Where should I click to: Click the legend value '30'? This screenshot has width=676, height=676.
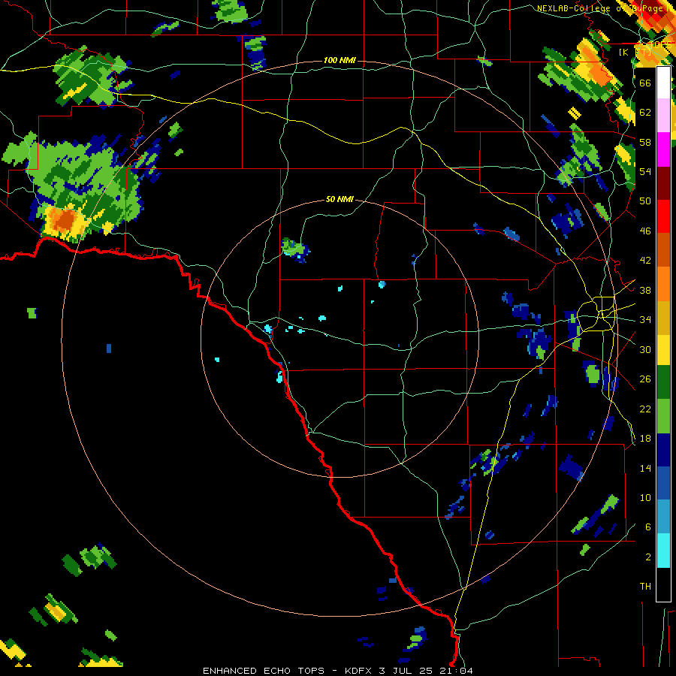click(645, 349)
